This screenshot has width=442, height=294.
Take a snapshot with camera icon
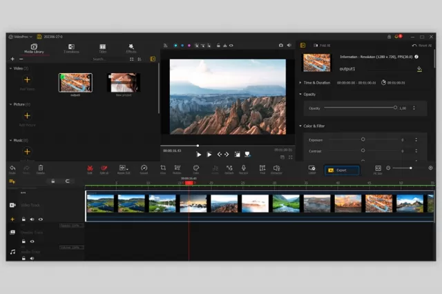point(281,46)
